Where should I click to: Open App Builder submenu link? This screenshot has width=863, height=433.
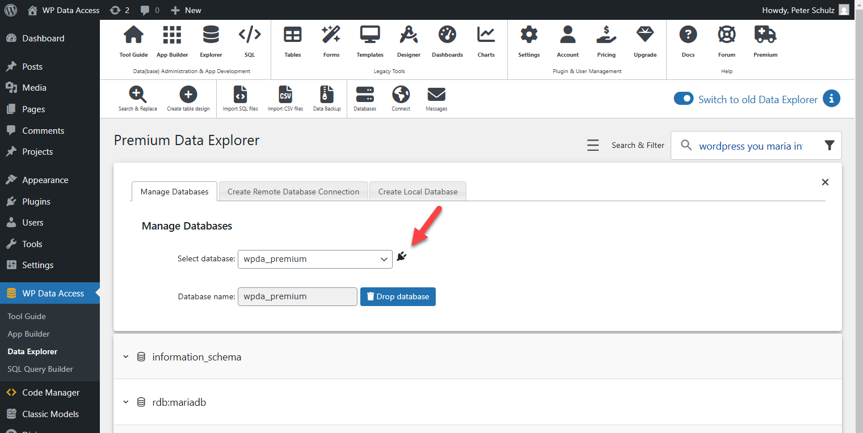coord(28,334)
